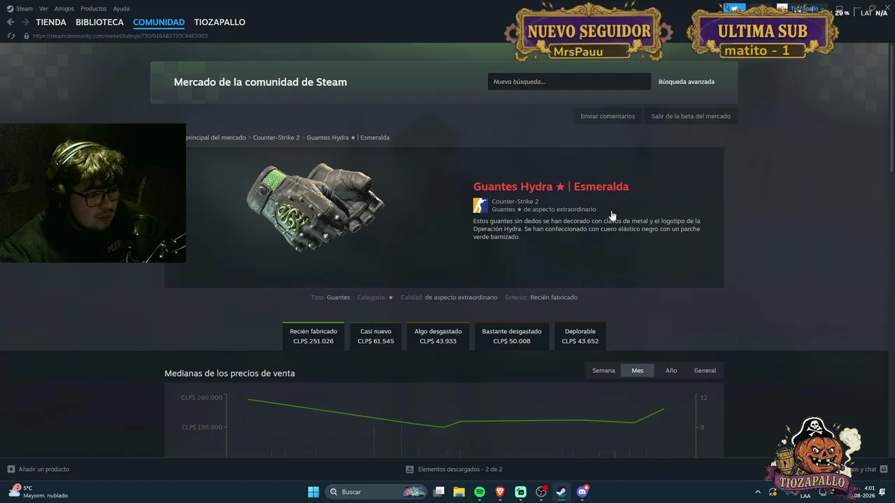Click the item title Guantes Hydra ★ | Esmeralda

[x=551, y=187]
